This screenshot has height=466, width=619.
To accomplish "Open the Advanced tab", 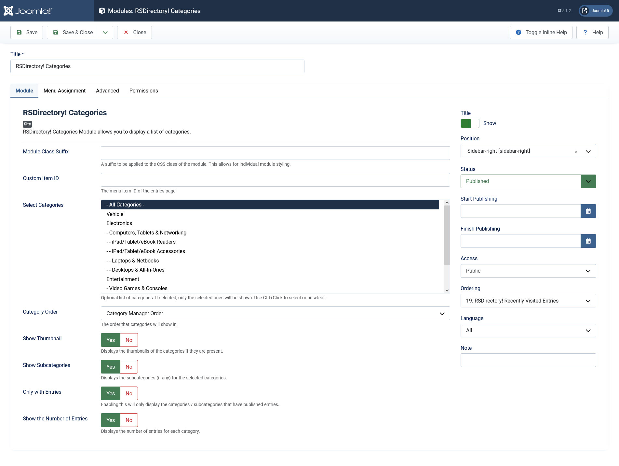I will point(107,91).
